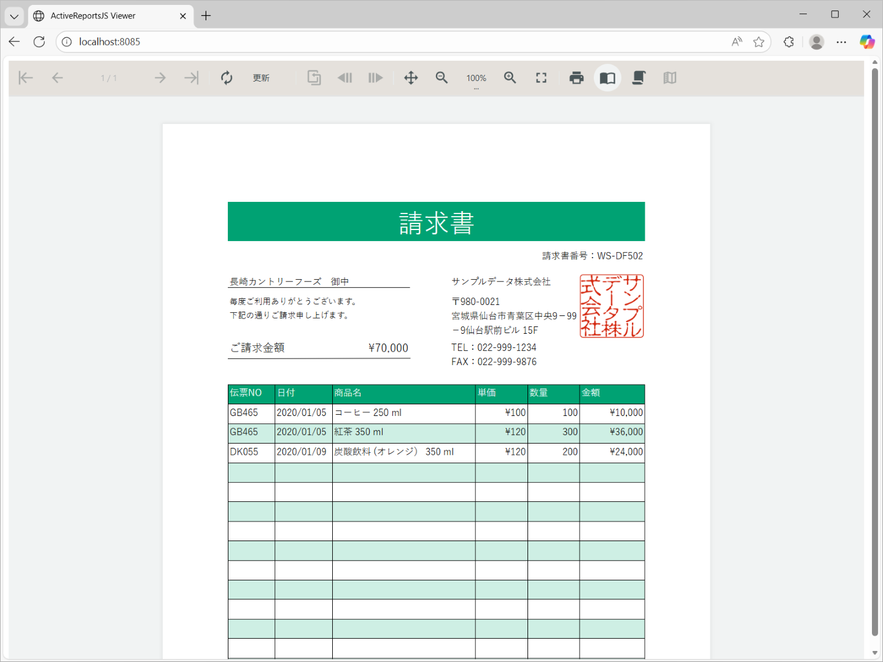This screenshot has height=662, width=883.
Task: Click the refresh report icon
Action: [x=227, y=77]
